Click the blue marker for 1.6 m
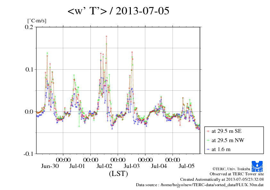Screen dimensions: 270x190 [208, 149]
